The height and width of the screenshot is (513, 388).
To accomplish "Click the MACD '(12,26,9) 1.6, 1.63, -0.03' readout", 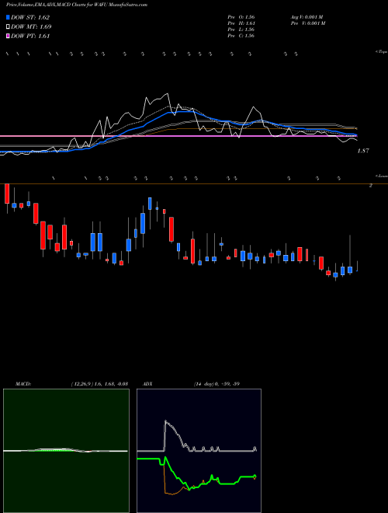I will coord(99,383).
